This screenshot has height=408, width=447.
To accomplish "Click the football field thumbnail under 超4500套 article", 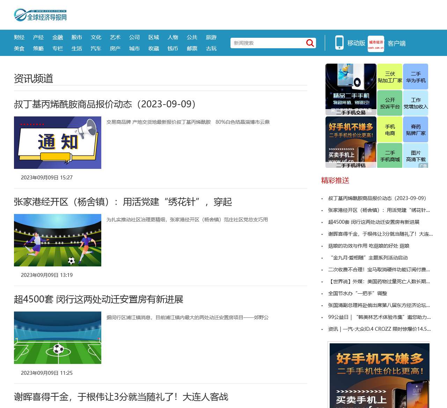I will (x=57, y=337).
